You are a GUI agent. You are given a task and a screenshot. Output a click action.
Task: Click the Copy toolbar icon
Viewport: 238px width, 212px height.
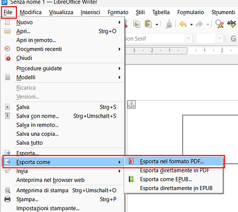[137, 24]
